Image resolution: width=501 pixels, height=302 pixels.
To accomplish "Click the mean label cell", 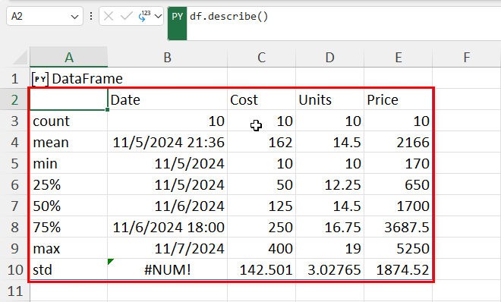I will (68, 142).
